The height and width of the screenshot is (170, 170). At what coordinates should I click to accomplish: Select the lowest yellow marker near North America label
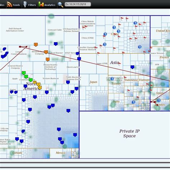40,88
